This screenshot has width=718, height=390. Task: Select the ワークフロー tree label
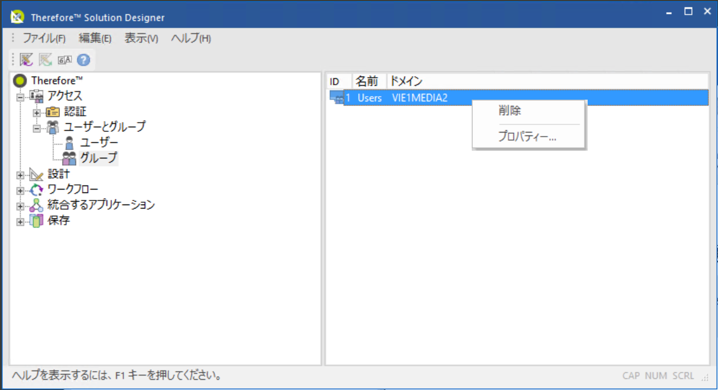pyautogui.click(x=73, y=190)
